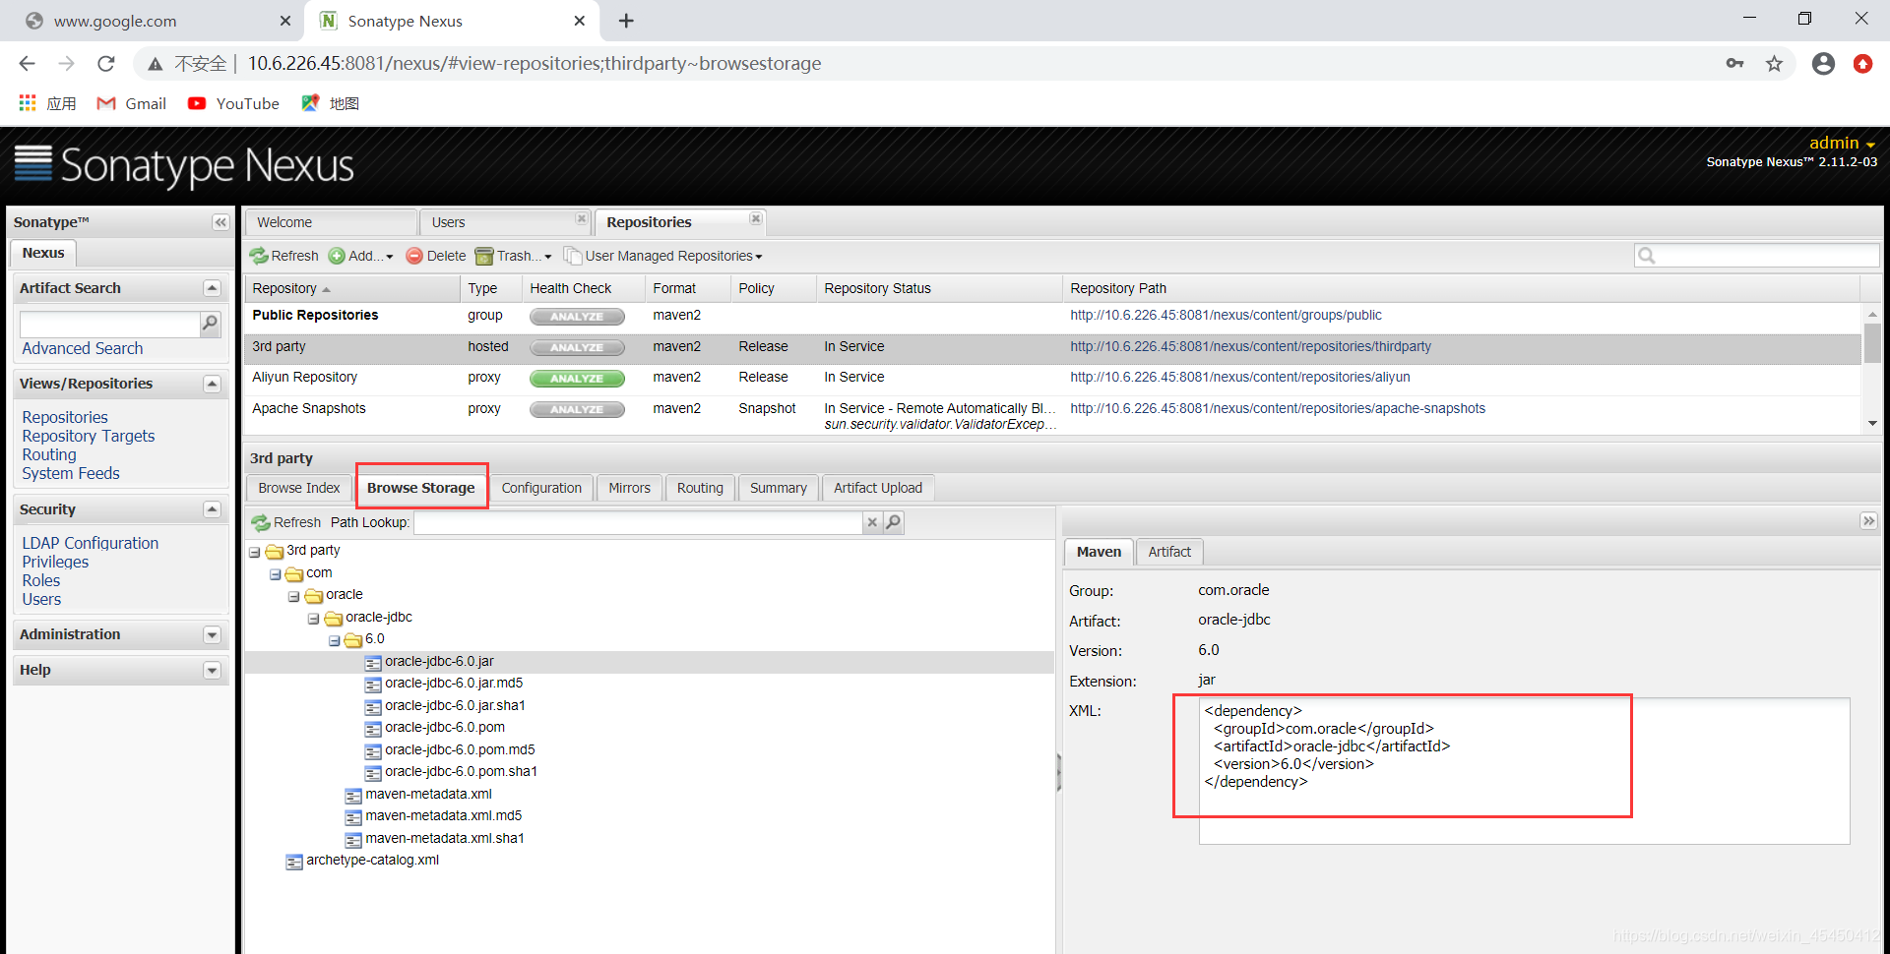Open LDAP Configuration link

91,543
